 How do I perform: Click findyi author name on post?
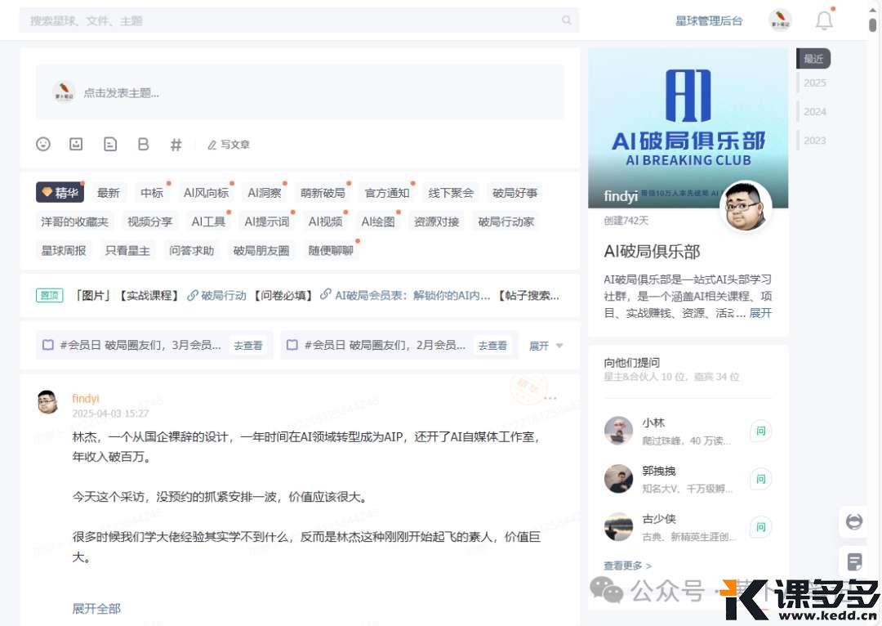[x=86, y=398]
